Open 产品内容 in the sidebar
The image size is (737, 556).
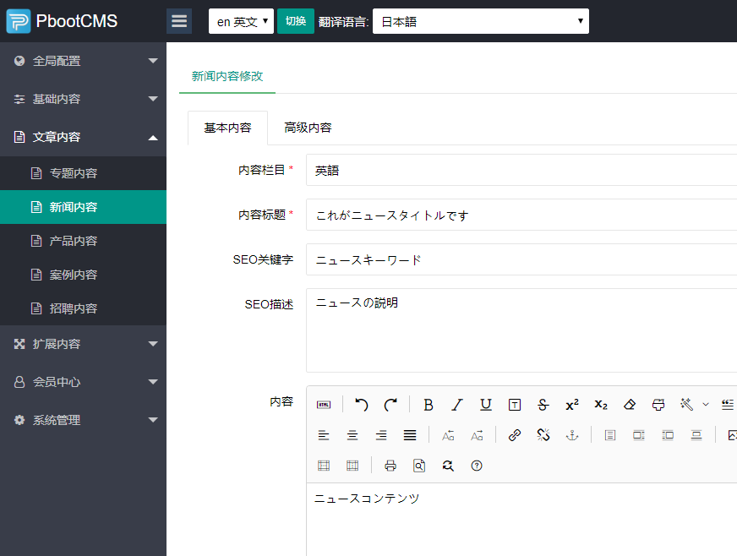coord(74,241)
